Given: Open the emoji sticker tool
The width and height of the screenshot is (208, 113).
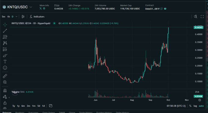Looking at the screenshot, I should 5,68.
